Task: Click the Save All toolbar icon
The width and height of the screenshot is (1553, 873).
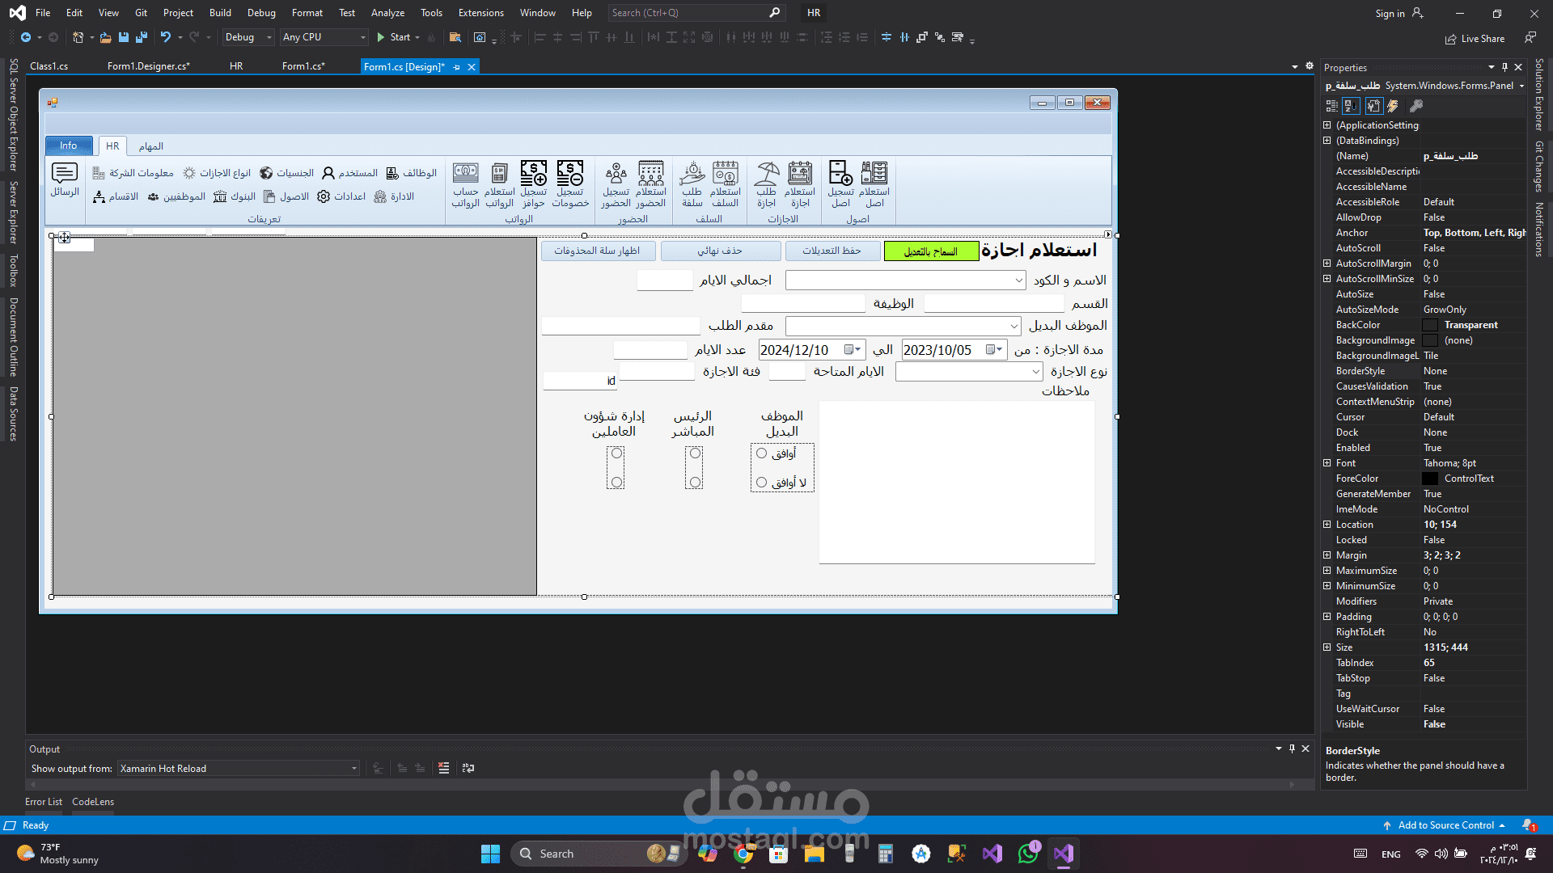Action: tap(142, 37)
